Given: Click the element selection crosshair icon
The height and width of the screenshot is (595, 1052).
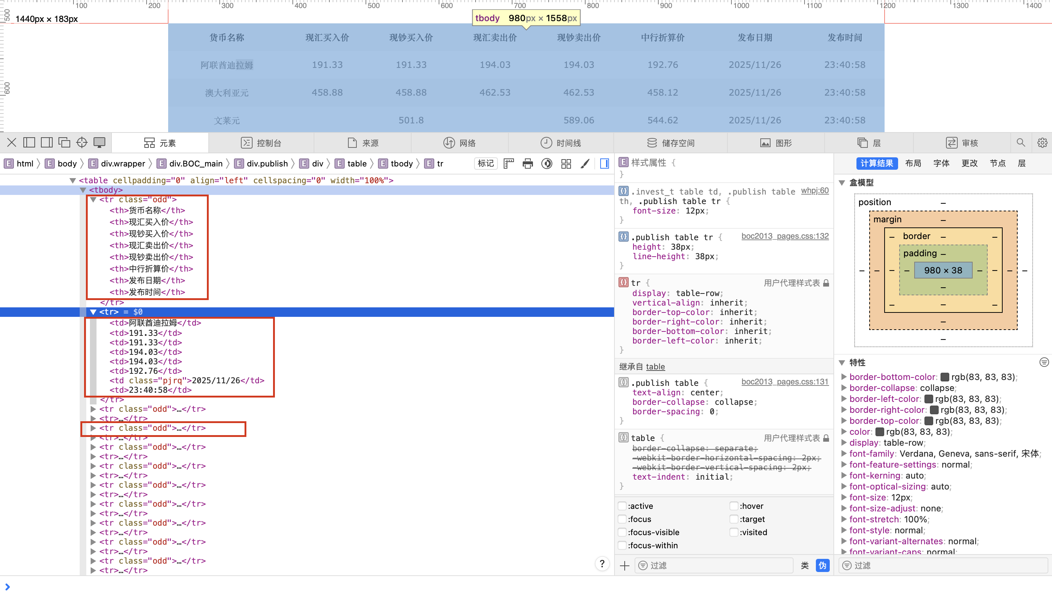Looking at the screenshot, I should click(x=82, y=143).
